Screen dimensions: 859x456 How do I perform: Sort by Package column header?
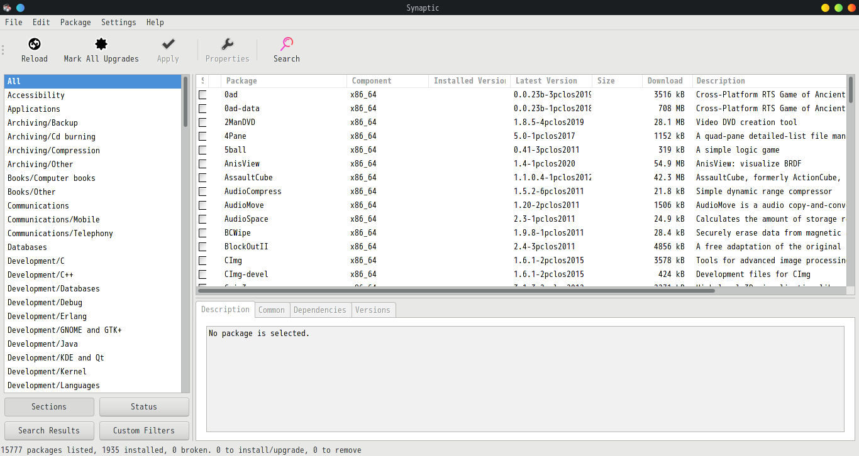click(284, 81)
